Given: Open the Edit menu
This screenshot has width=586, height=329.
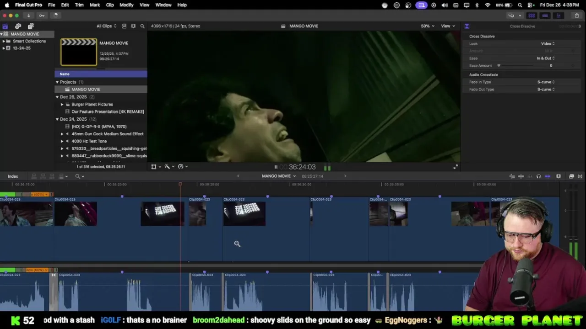Looking at the screenshot, I should pos(65,5).
